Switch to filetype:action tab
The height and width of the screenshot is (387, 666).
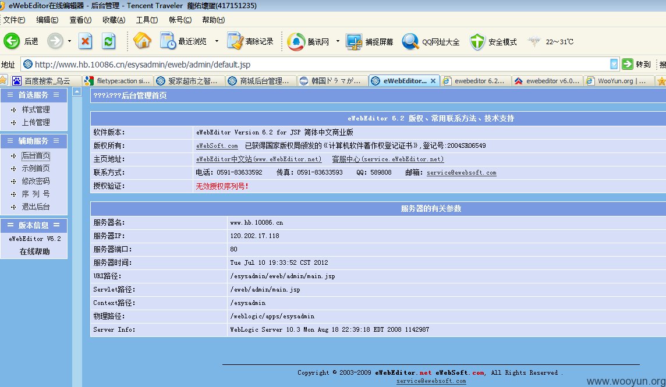(x=117, y=81)
